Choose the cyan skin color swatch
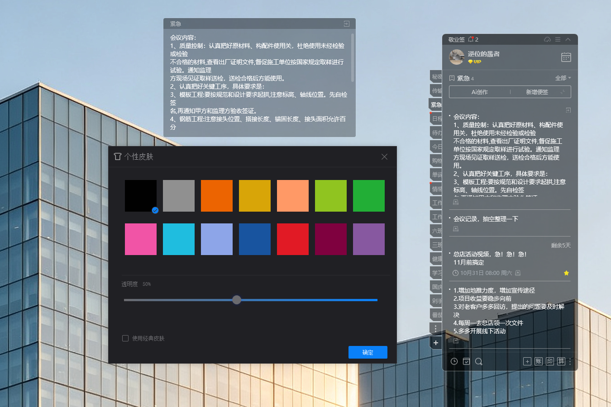Viewport: 611px width, 407px height. click(x=179, y=239)
